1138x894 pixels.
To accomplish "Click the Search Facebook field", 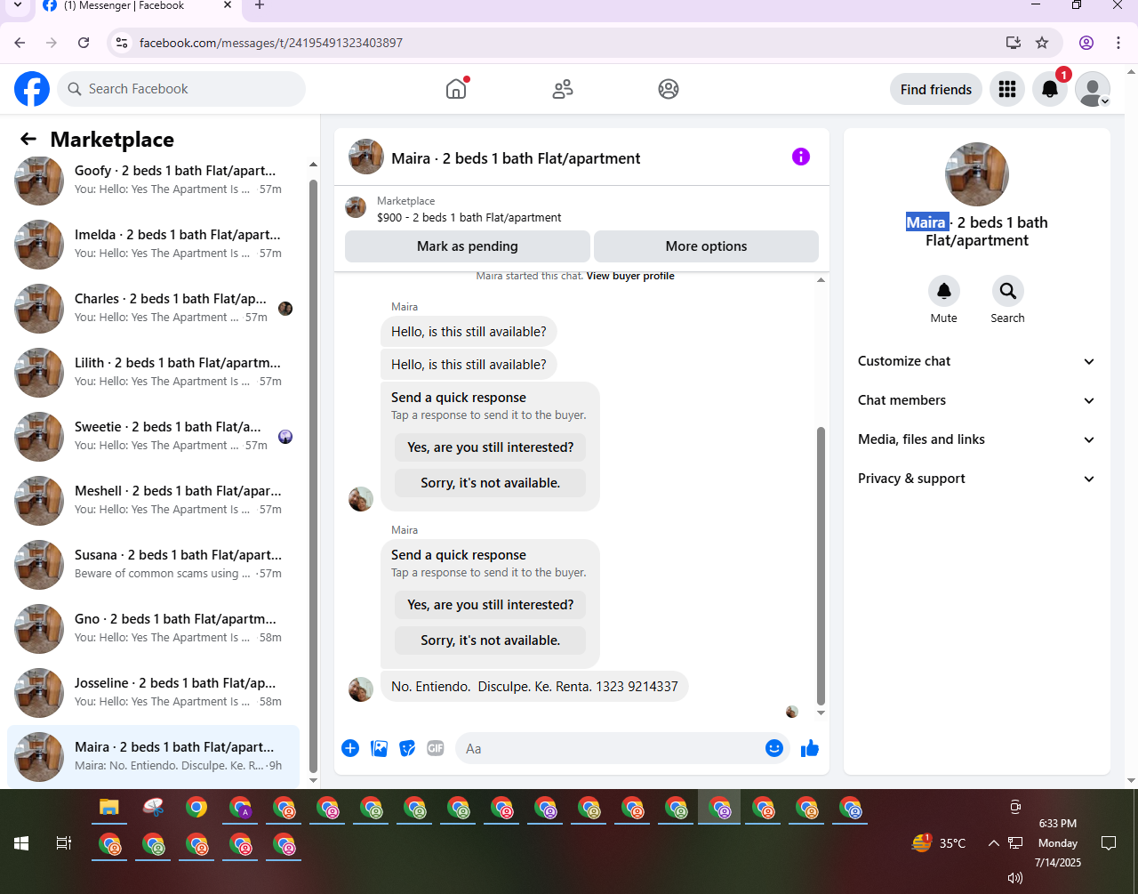I will [x=181, y=89].
